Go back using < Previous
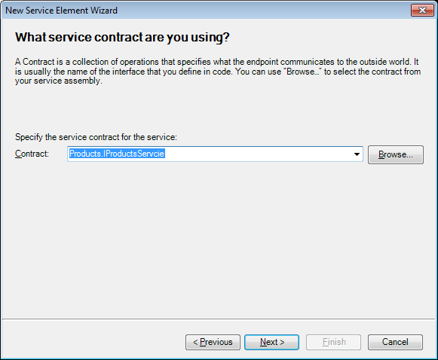 click(x=213, y=342)
